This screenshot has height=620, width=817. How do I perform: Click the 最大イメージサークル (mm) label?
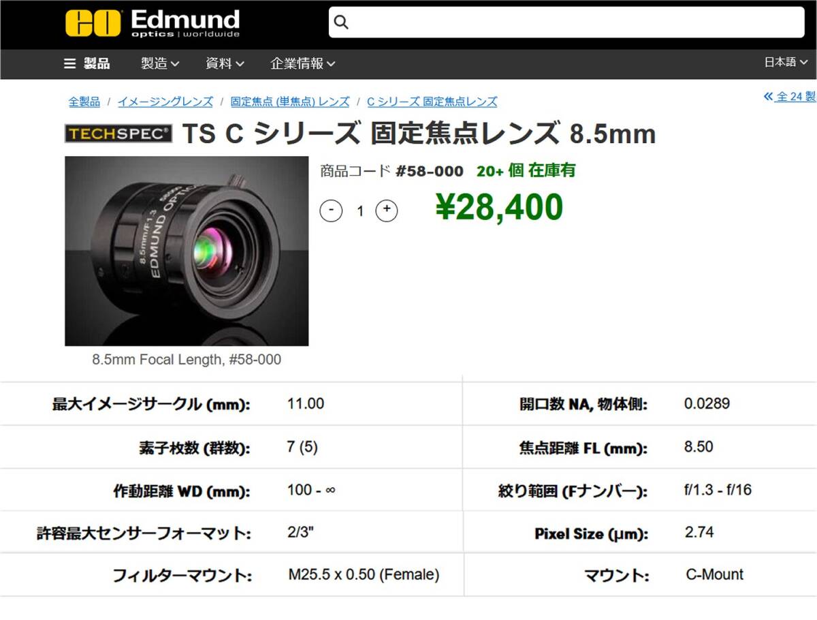coord(151,404)
